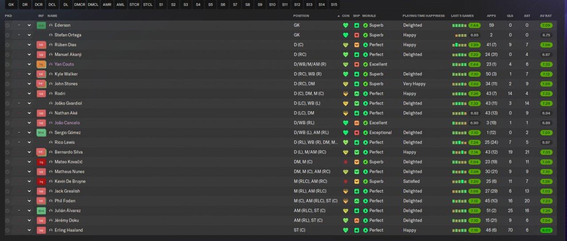Click Bernardo Silva's Int badge
The height and width of the screenshot is (241, 567).
tap(41, 152)
